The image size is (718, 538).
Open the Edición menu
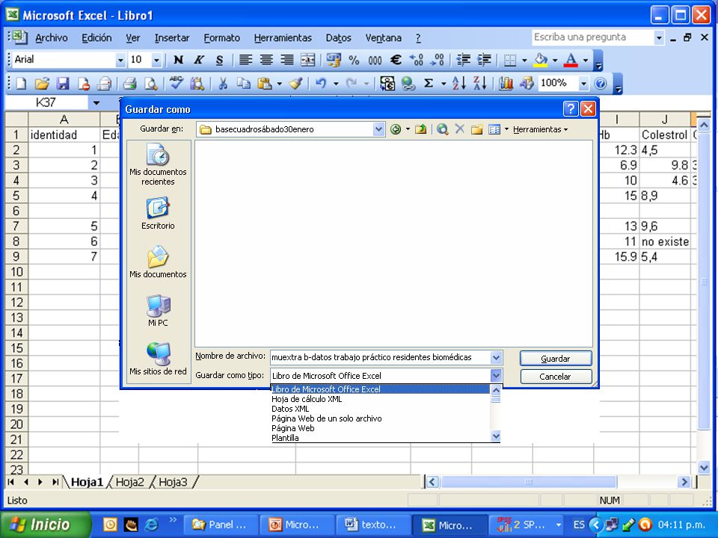click(96, 38)
